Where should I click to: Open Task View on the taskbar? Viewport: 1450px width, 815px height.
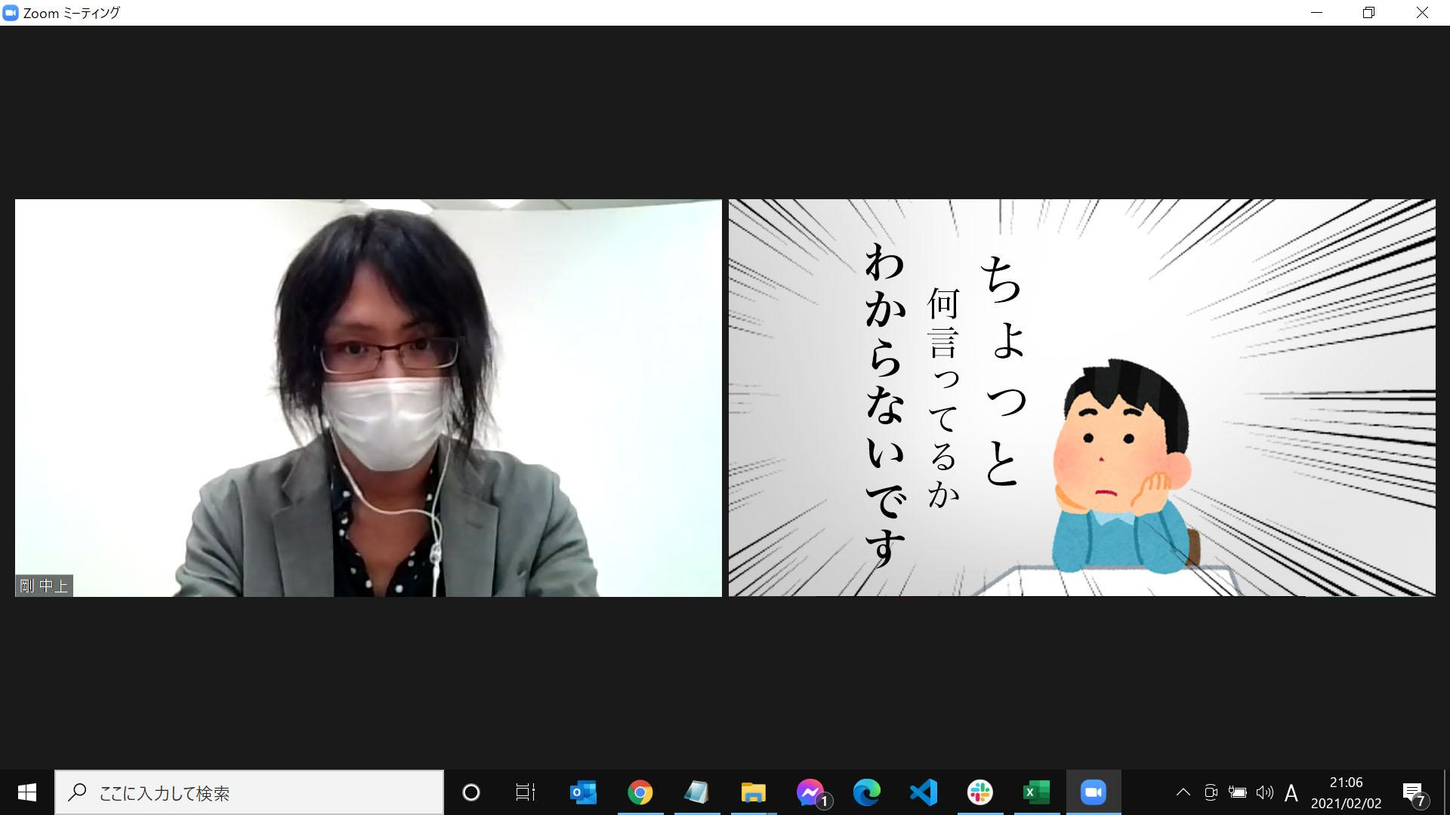(x=526, y=792)
